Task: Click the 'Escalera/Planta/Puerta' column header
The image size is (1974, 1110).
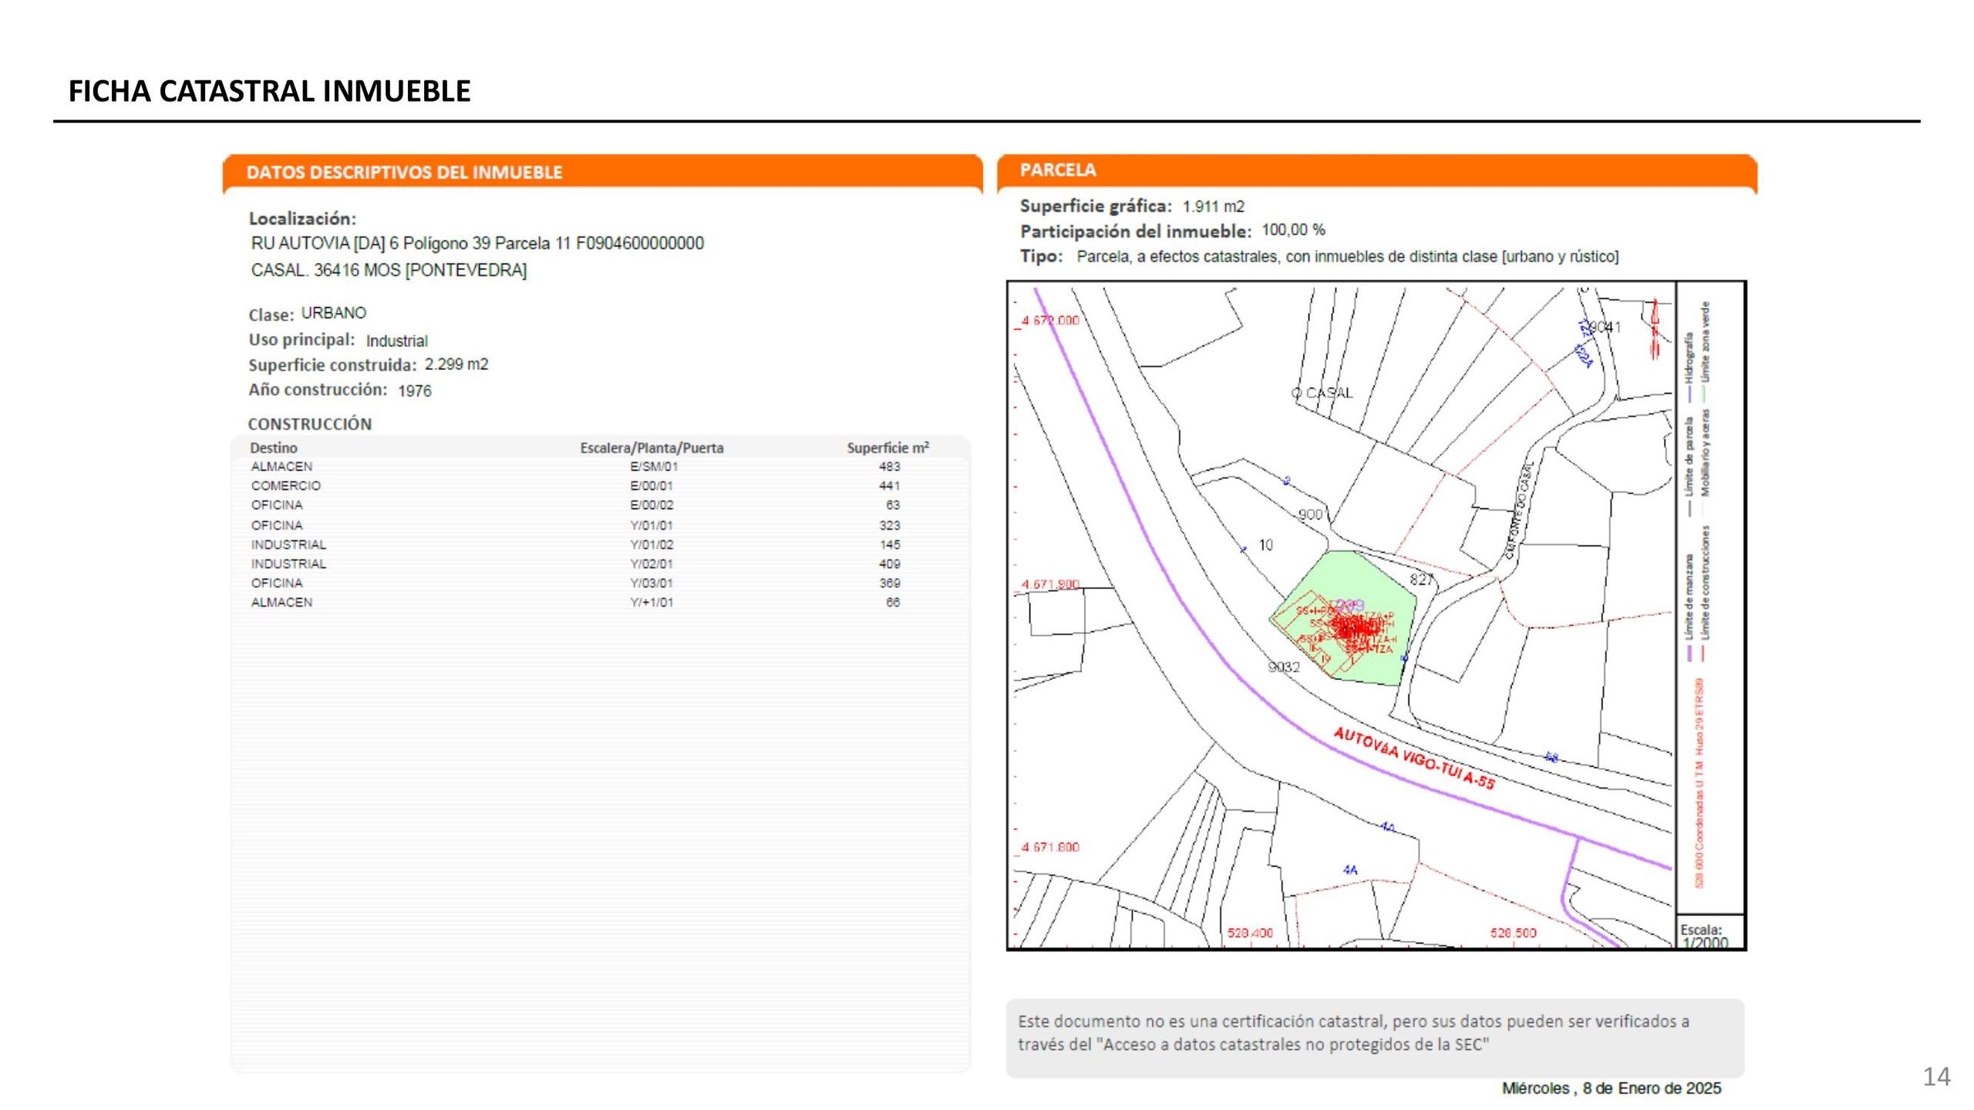Action: (652, 448)
